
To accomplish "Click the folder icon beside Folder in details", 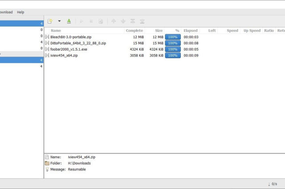I will (x=47, y=163).
